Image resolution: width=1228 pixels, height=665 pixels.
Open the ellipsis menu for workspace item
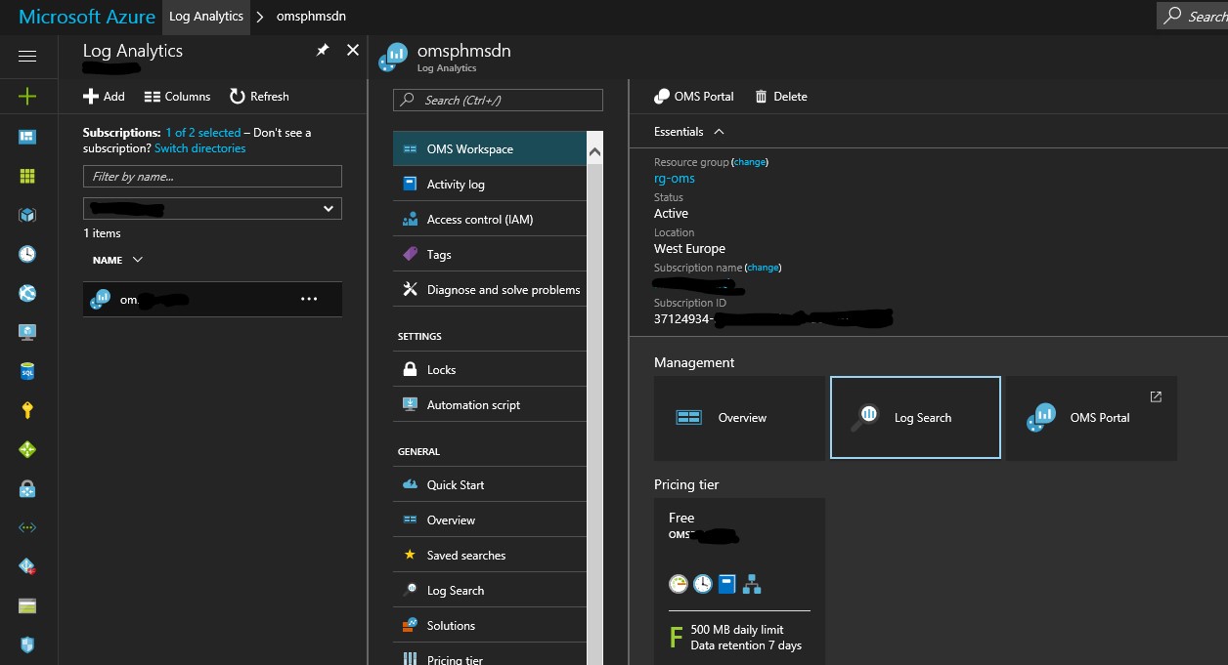pos(309,300)
